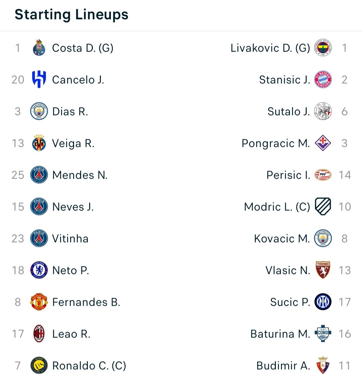
Task: Click the Al Nassr crest beside Ronaldo C.
Action: tap(39, 365)
